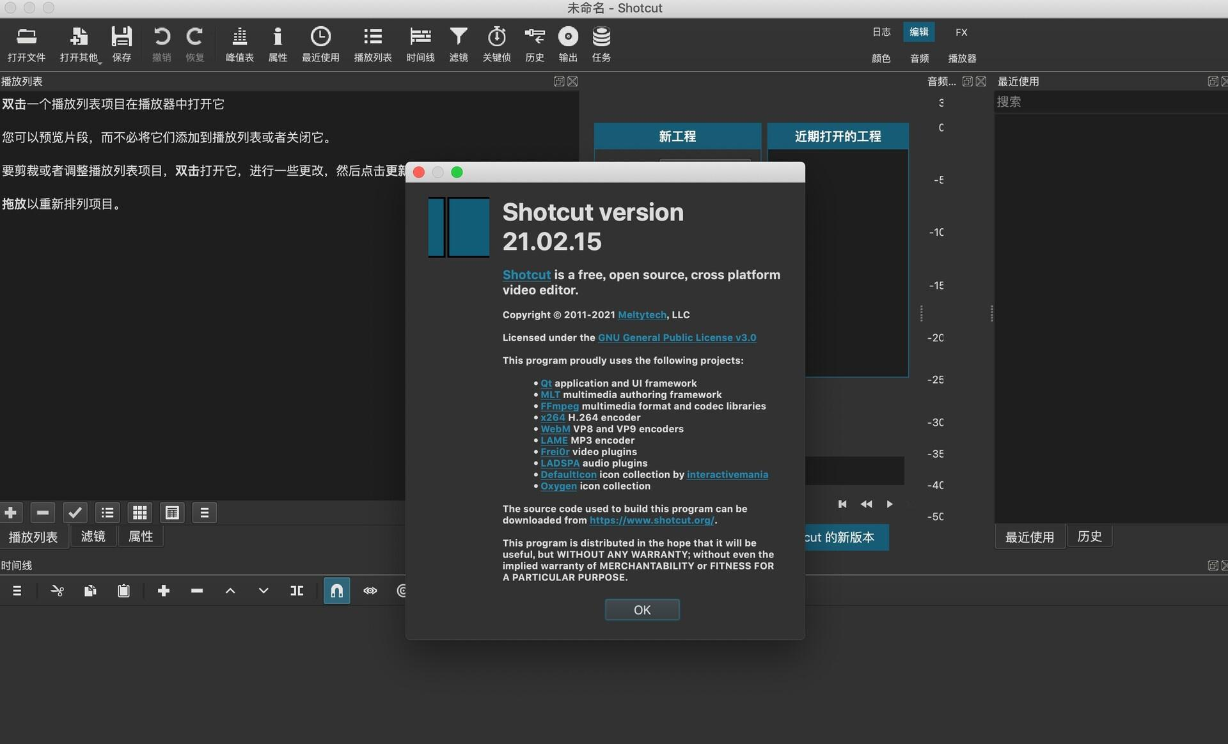Toggle the 最近使用 panel from toolbar

(320, 44)
